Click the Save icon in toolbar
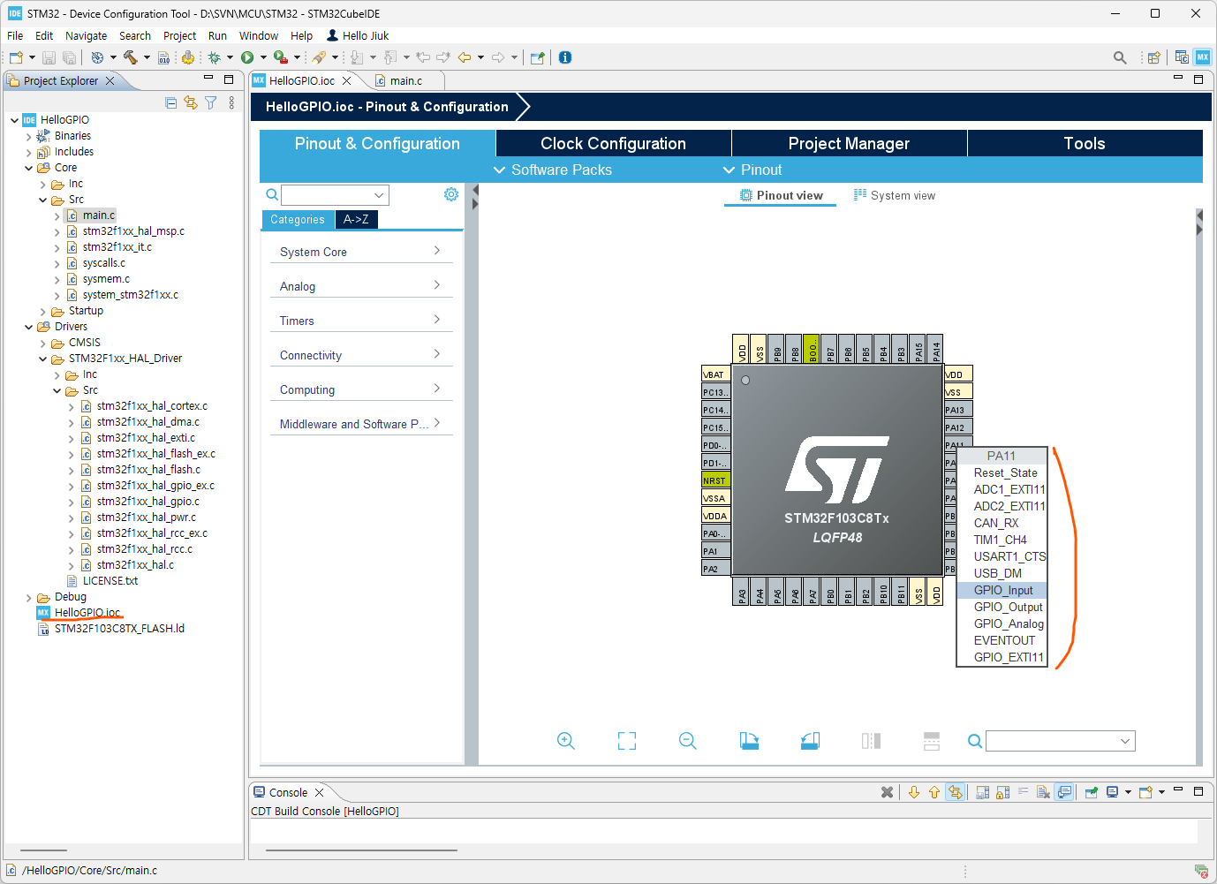 [x=49, y=57]
